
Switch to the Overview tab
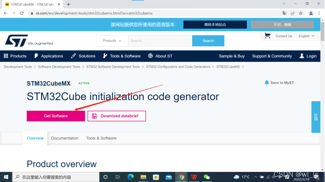[35, 138]
